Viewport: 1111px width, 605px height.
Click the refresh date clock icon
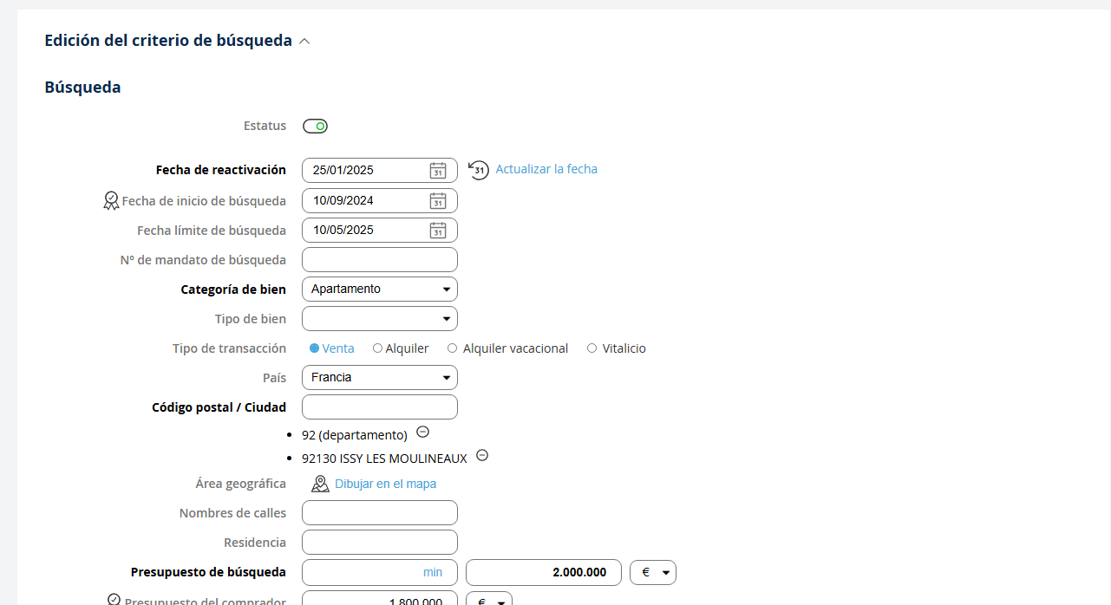pos(479,170)
